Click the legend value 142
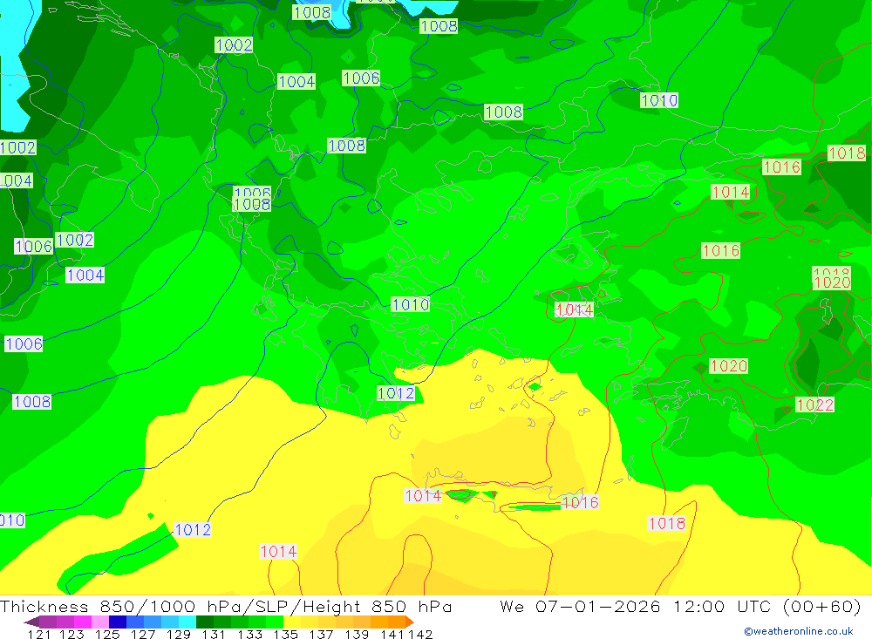 [x=420, y=634]
